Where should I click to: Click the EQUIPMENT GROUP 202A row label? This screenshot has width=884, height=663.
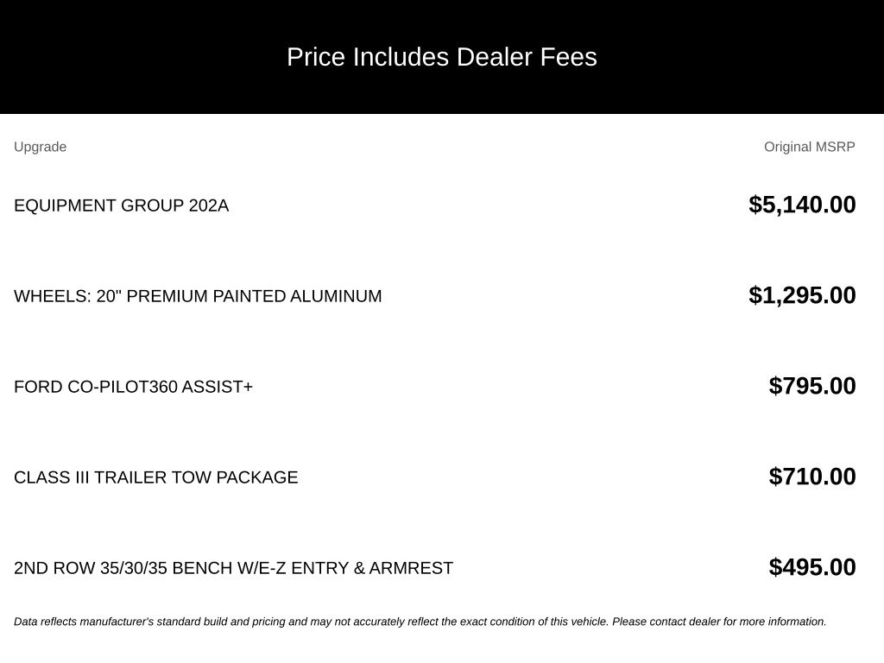(121, 205)
